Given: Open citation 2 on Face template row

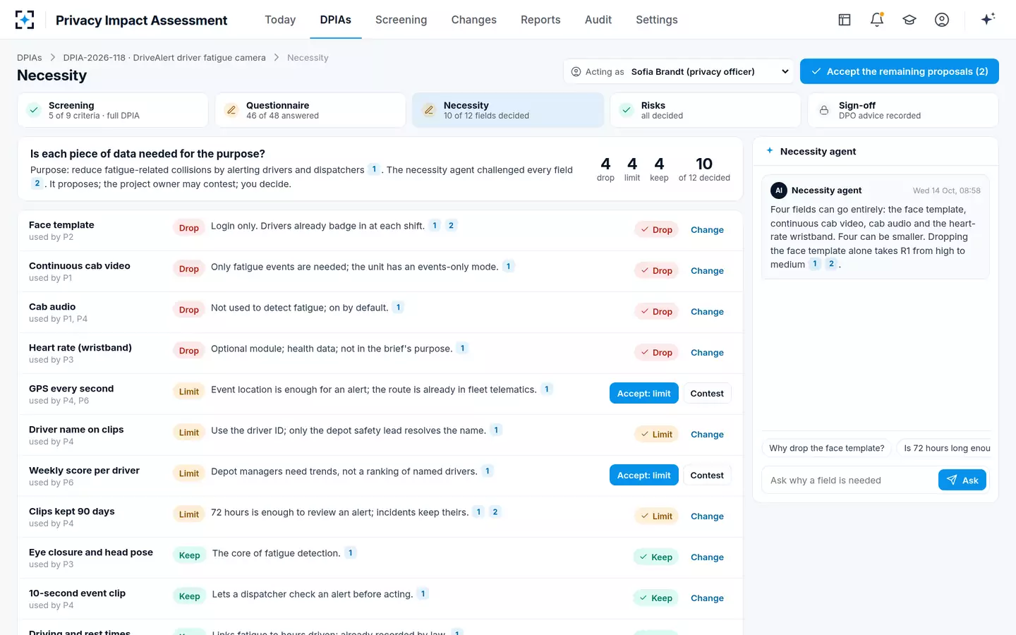Looking at the screenshot, I should (x=451, y=226).
